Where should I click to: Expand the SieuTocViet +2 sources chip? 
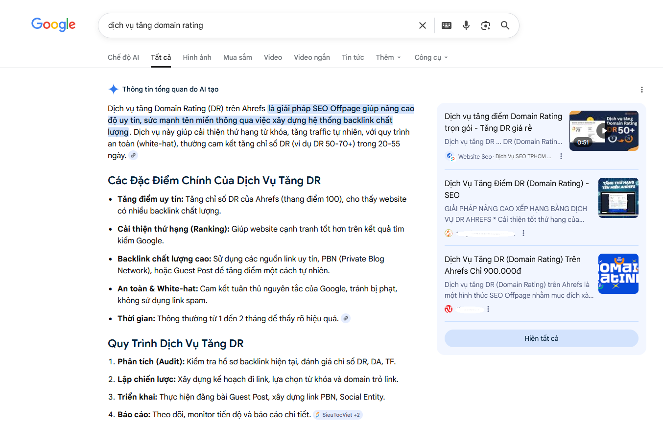coord(337,415)
